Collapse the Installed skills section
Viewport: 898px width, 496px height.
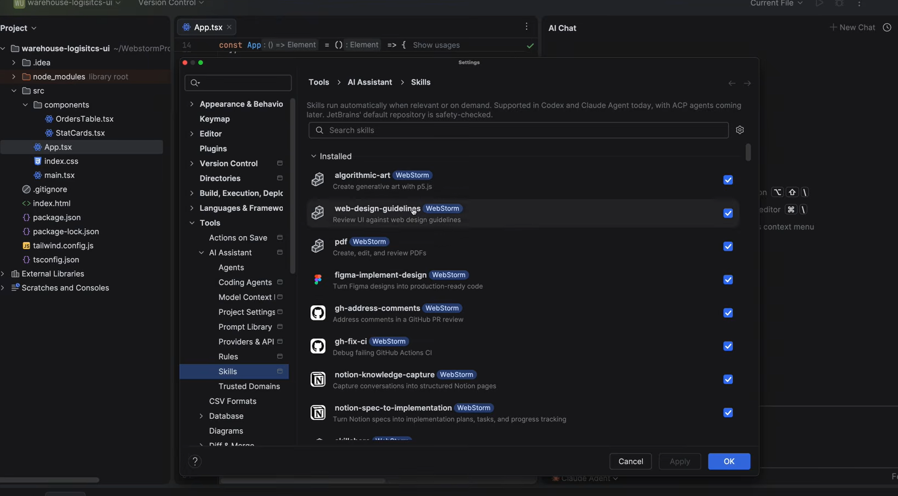(313, 156)
